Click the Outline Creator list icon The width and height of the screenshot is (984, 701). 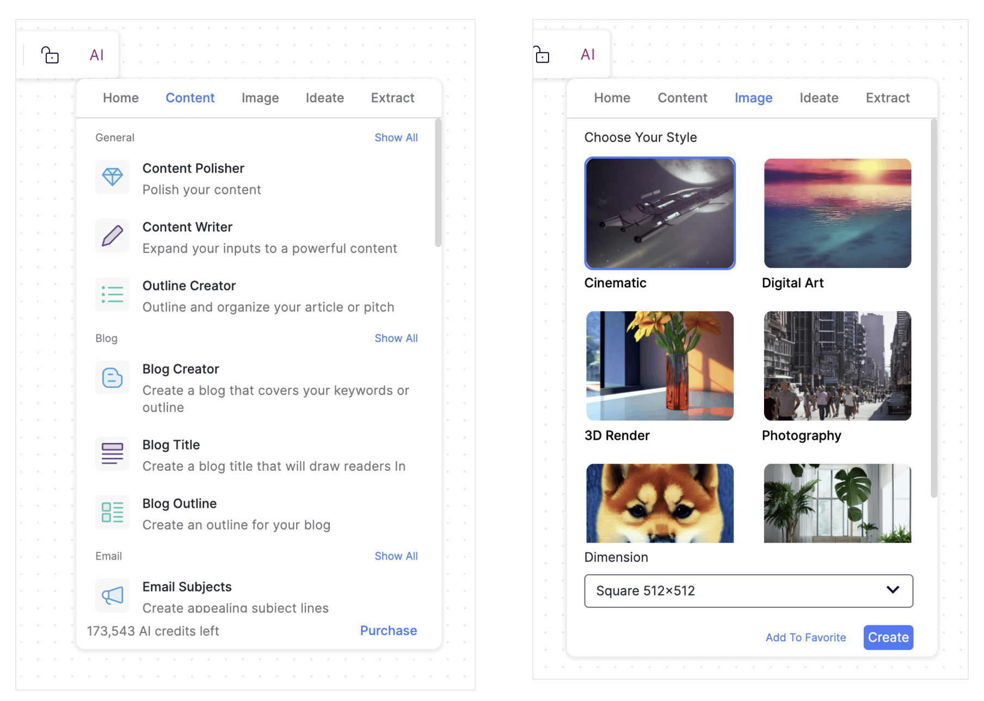pyautogui.click(x=113, y=294)
